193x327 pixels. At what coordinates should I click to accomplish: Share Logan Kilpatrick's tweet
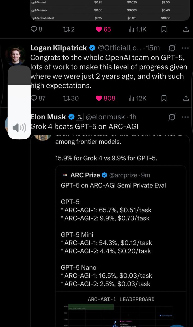pyautogui.click(x=186, y=98)
